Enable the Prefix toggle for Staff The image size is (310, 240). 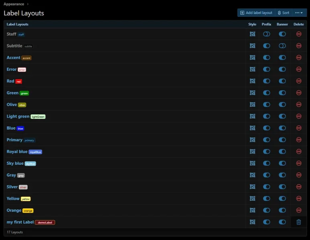coord(266,34)
